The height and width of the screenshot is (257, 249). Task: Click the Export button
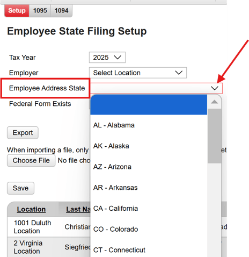click(x=23, y=133)
